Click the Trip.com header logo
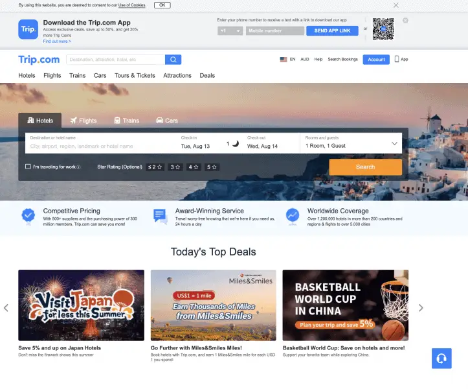Screen dimensions: 468x389 (39, 60)
